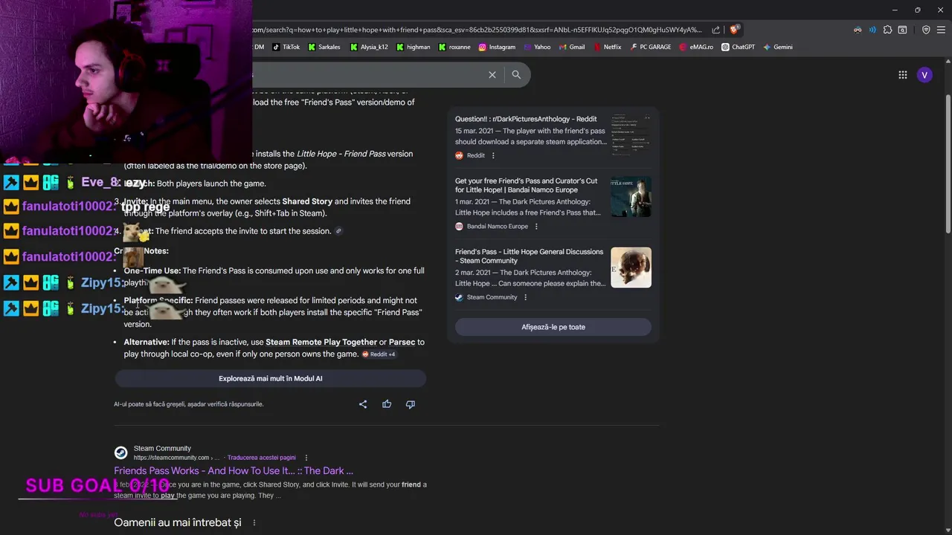Open more options for the Steam Community card
This screenshot has width=952, height=535.
(x=525, y=297)
